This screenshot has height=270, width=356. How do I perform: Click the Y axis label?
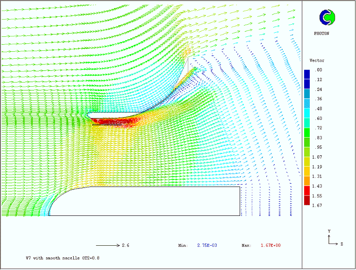[329, 231]
